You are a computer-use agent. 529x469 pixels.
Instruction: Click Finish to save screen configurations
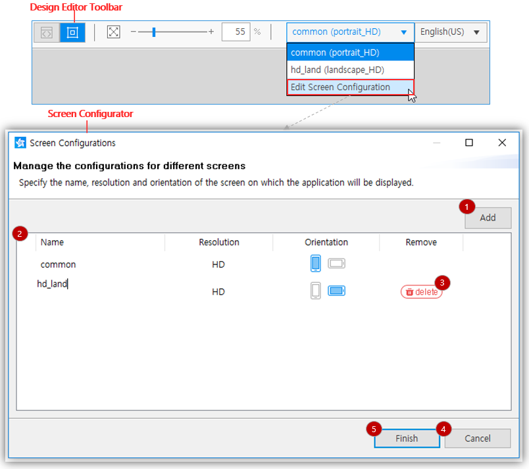pyautogui.click(x=407, y=438)
